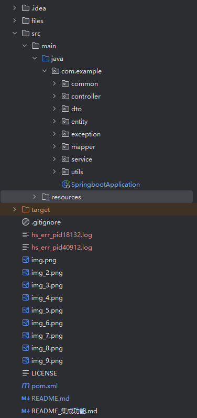The height and width of the screenshot is (418, 197).
Task: Click the Markdown icon beside README_集成功能.md
Action: [26, 411]
